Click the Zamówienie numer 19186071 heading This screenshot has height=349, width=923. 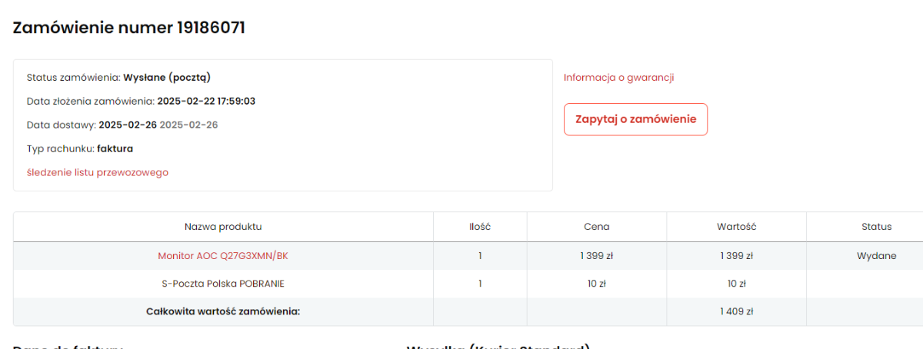[129, 28]
